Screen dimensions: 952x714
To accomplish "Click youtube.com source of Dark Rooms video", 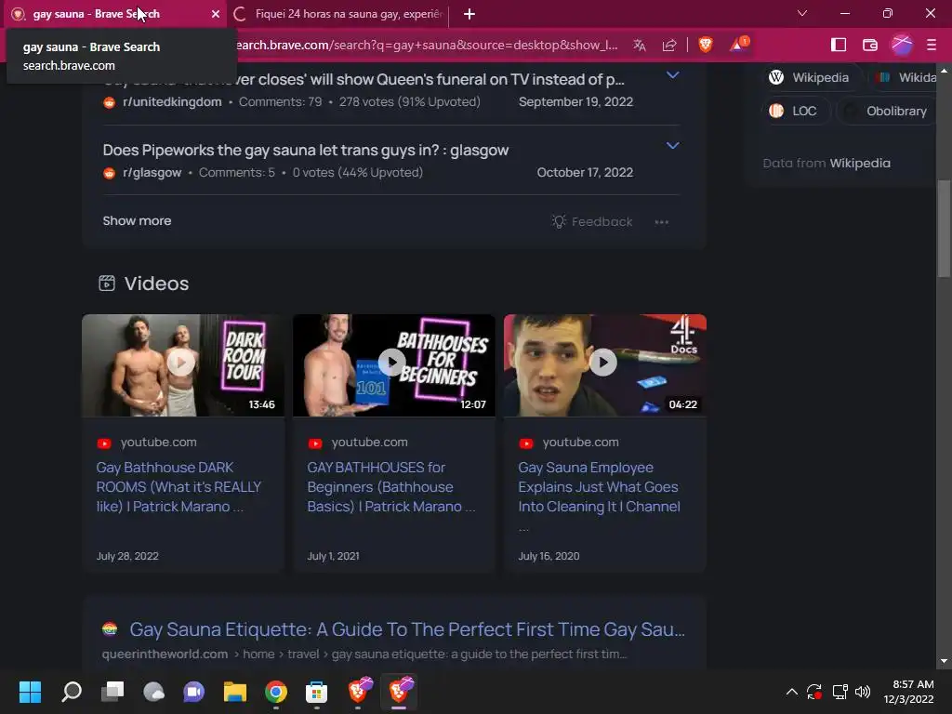I will tap(158, 443).
